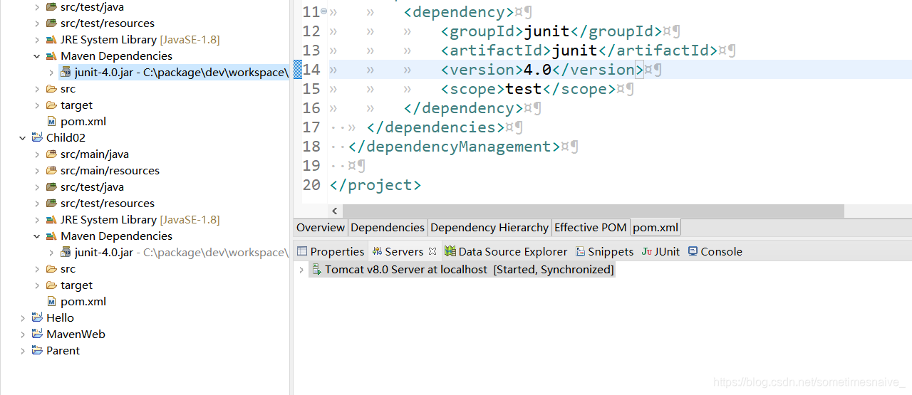Image resolution: width=912 pixels, height=395 pixels.
Task: Click the Properties view icon
Action: [302, 251]
